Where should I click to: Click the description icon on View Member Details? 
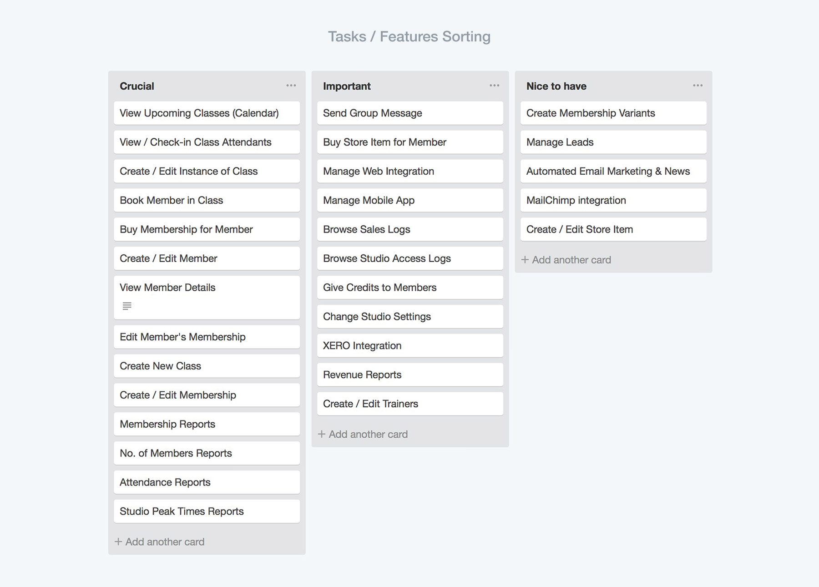click(127, 306)
